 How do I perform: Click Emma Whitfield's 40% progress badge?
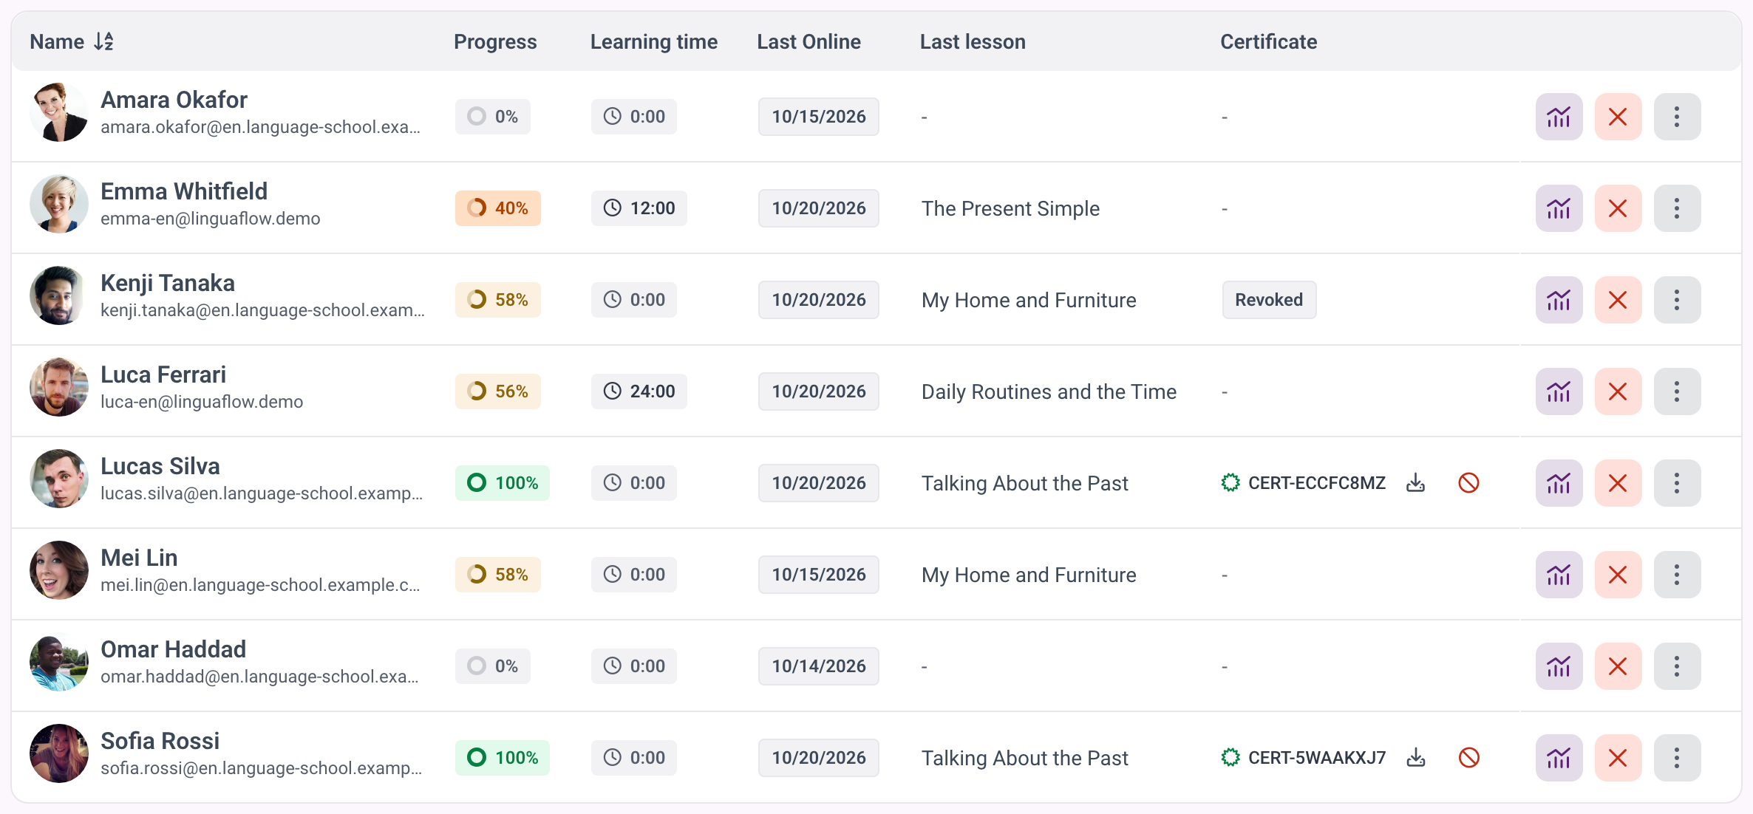point(497,208)
